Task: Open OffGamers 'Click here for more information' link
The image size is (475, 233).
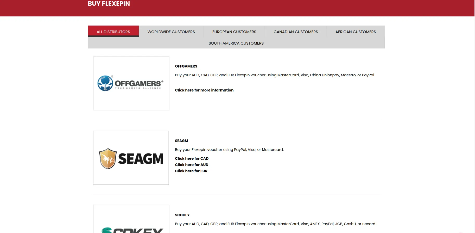Action: 204,90
